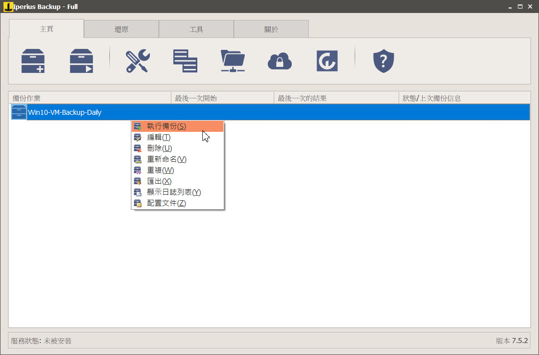Select 重新命名 from the context menu
Viewport: 539px width, 355px height.
click(166, 159)
